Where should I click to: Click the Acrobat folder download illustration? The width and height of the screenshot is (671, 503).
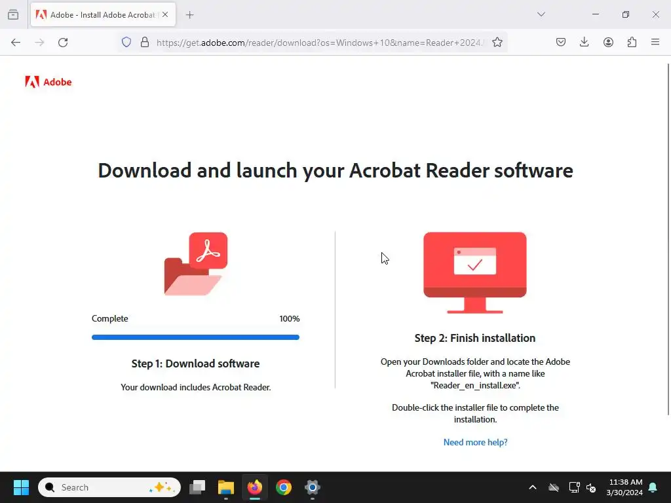195,264
